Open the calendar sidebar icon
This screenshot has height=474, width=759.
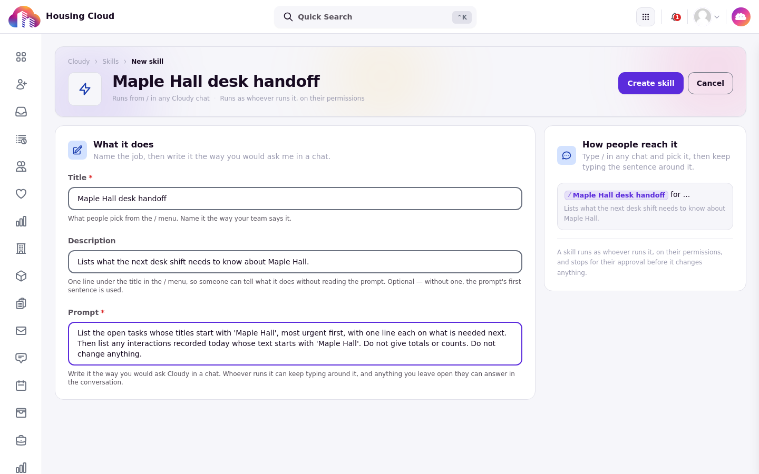[21, 386]
